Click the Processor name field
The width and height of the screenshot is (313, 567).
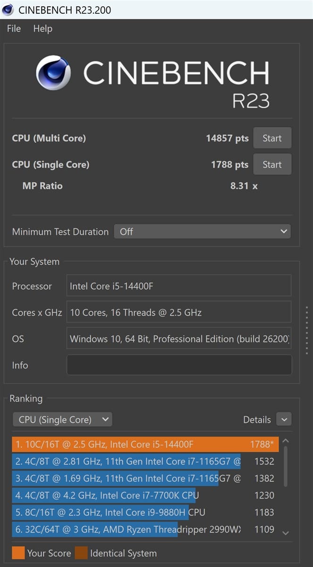[179, 286]
